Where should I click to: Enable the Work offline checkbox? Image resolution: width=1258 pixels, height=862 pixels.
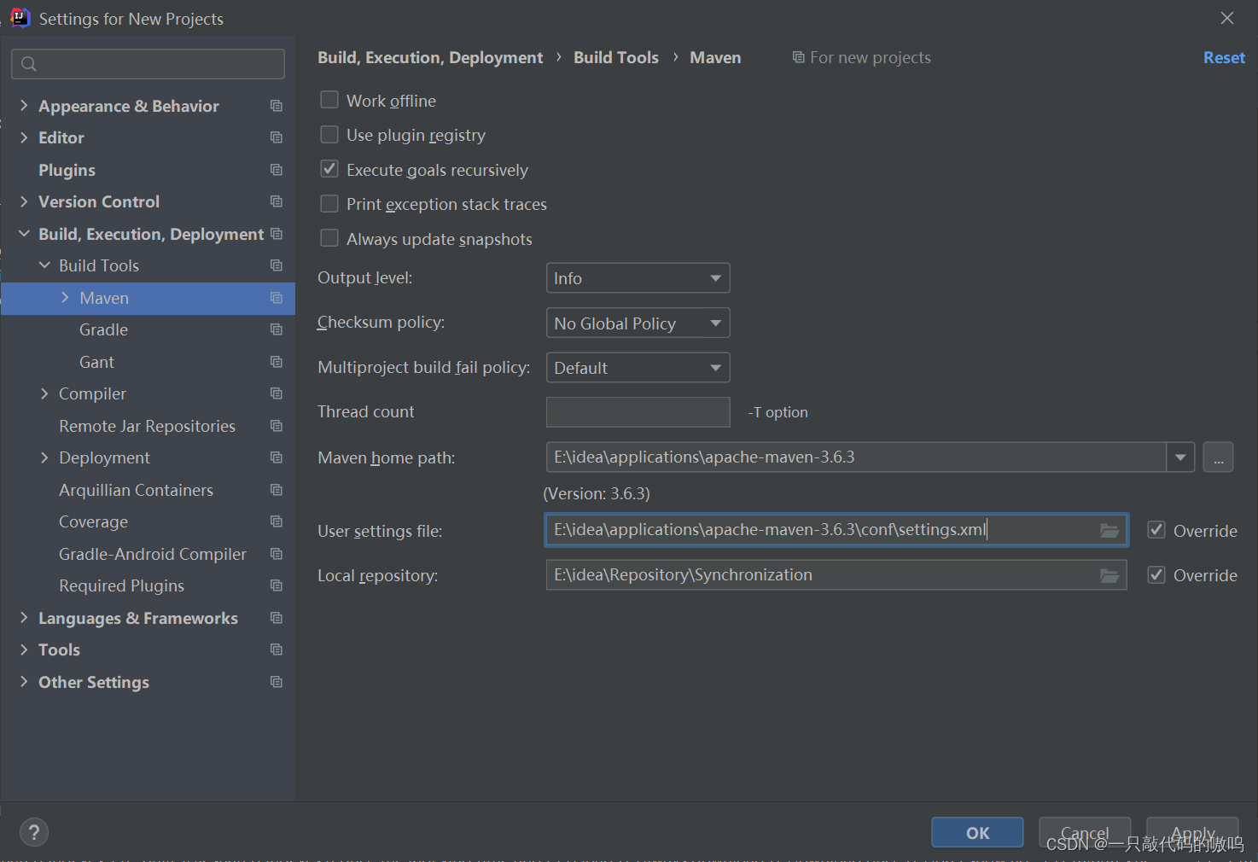[329, 100]
